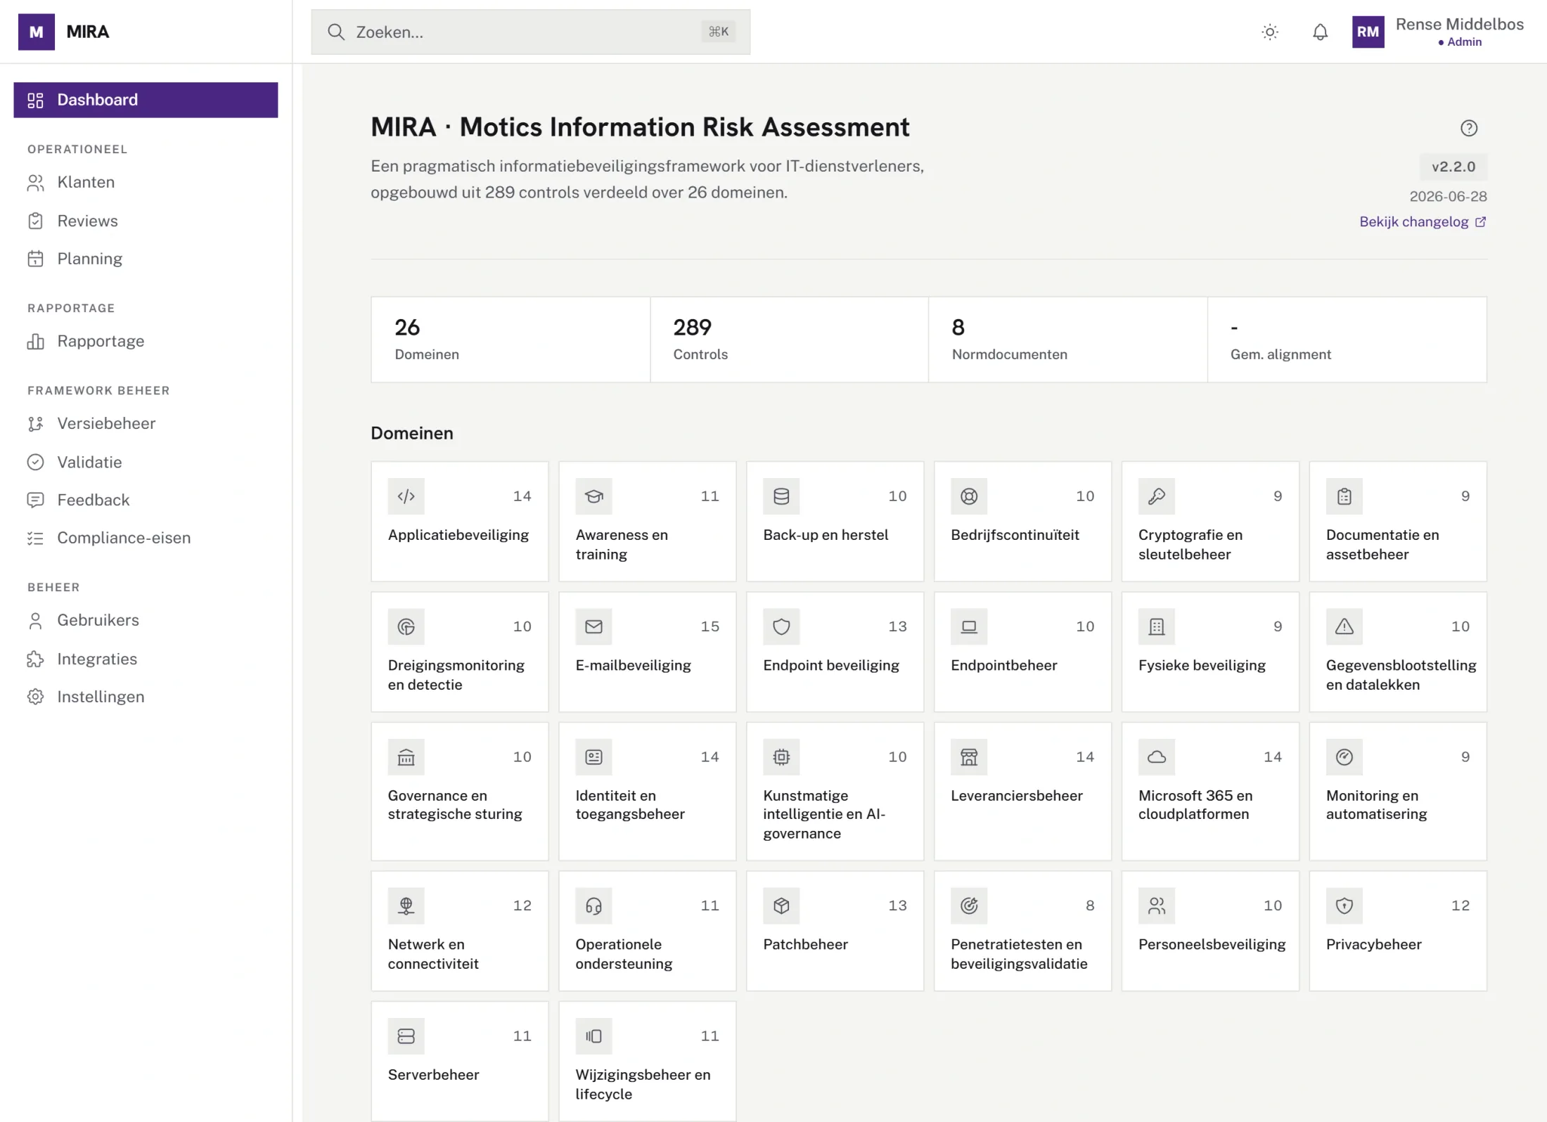Click the 8 Normdocumenten stat card
This screenshot has width=1547, height=1122.
coord(1067,340)
